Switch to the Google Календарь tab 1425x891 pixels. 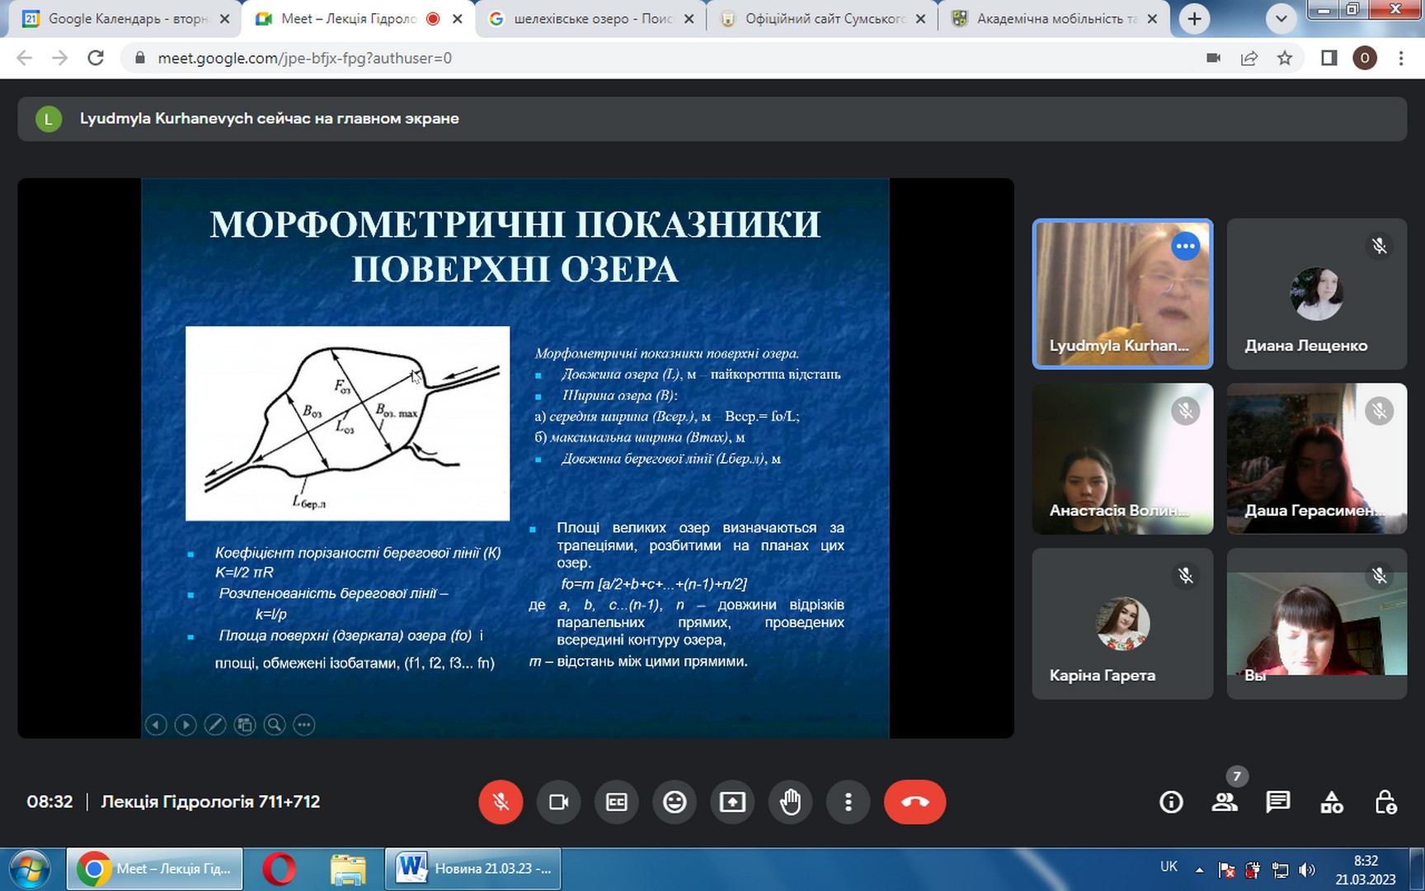pyautogui.click(x=124, y=18)
